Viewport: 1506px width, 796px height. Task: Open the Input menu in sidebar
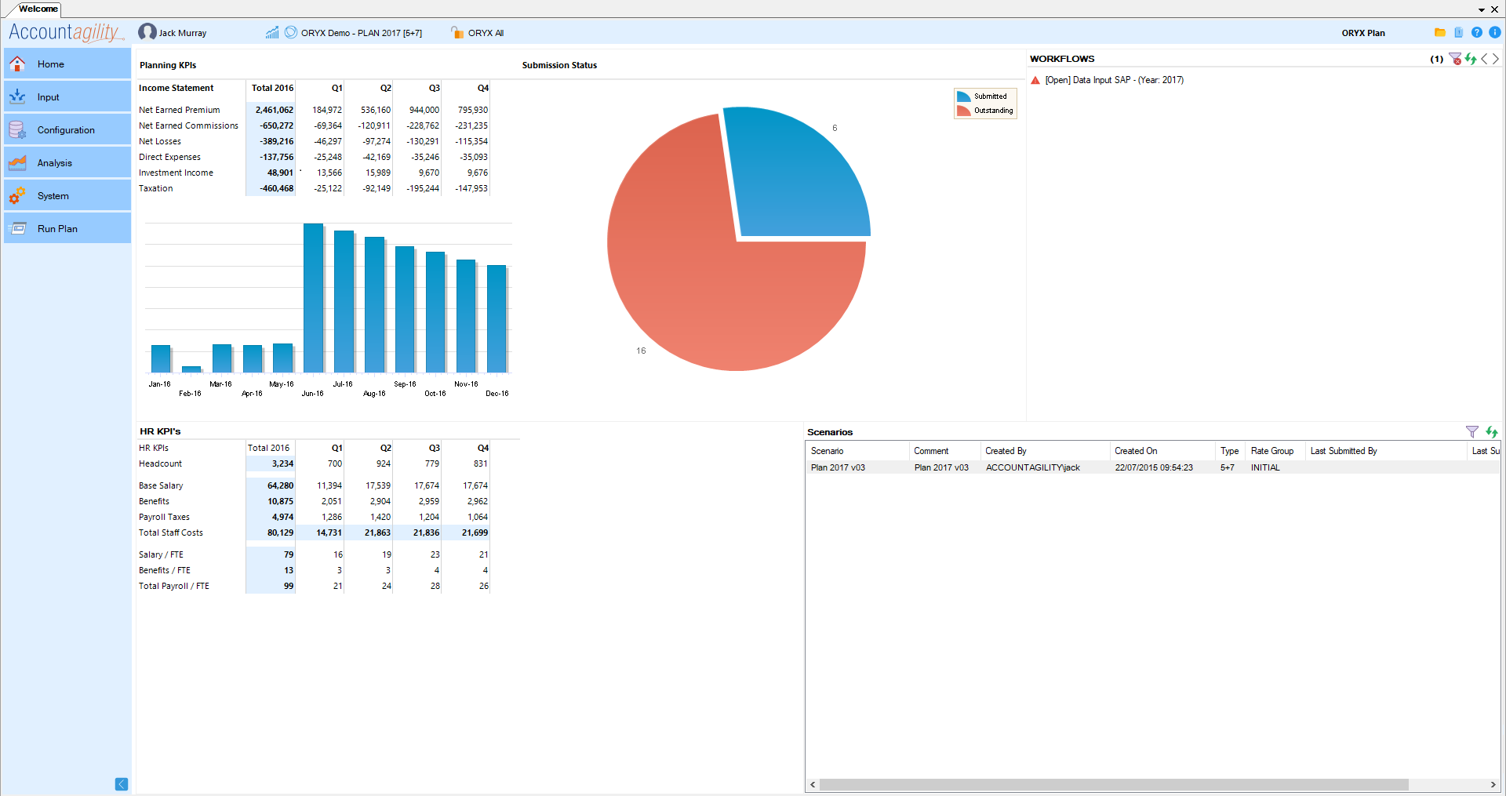(x=67, y=97)
